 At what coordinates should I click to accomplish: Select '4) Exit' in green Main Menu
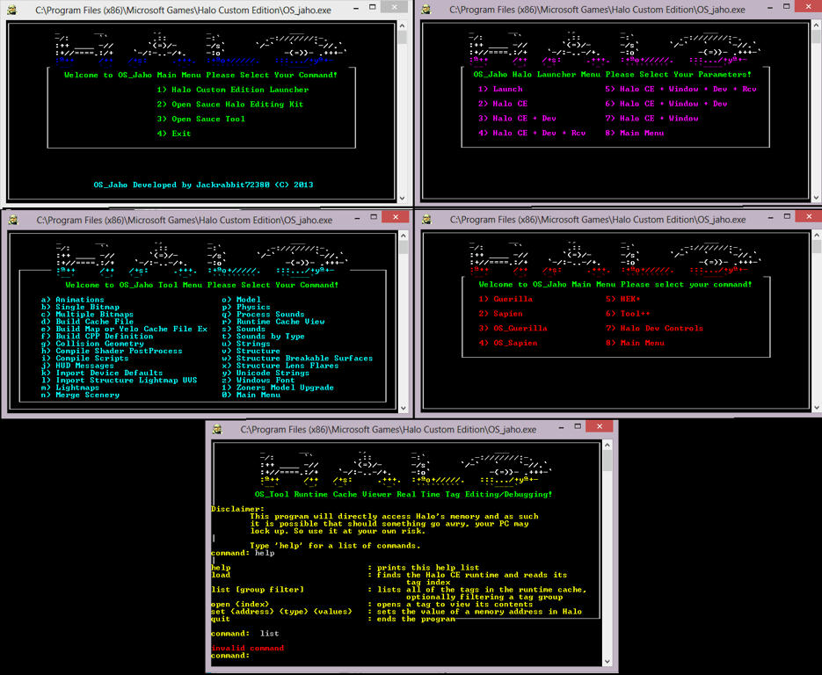coord(174,134)
